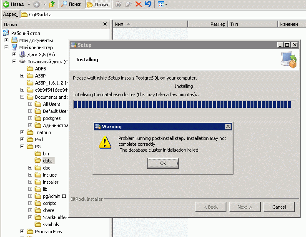
Task: Click the Назад back arrow icon
Action: click(6, 4)
